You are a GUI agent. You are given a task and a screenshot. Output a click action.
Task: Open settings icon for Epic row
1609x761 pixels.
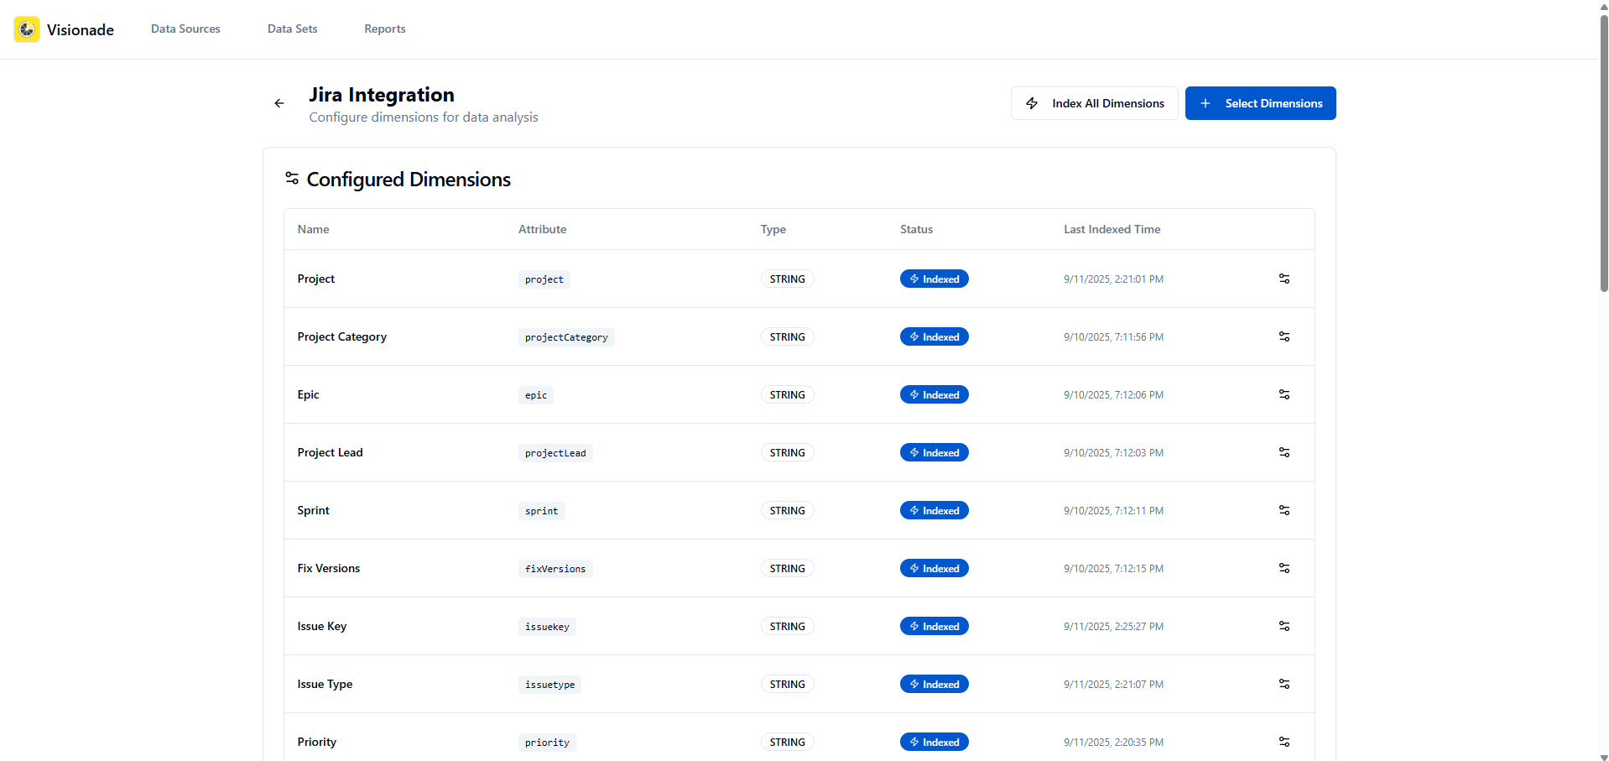tap(1284, 394)
